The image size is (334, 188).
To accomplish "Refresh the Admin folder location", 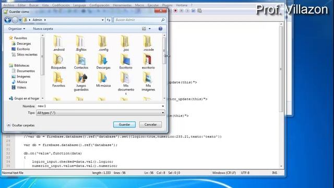I will tap(109, 20).
